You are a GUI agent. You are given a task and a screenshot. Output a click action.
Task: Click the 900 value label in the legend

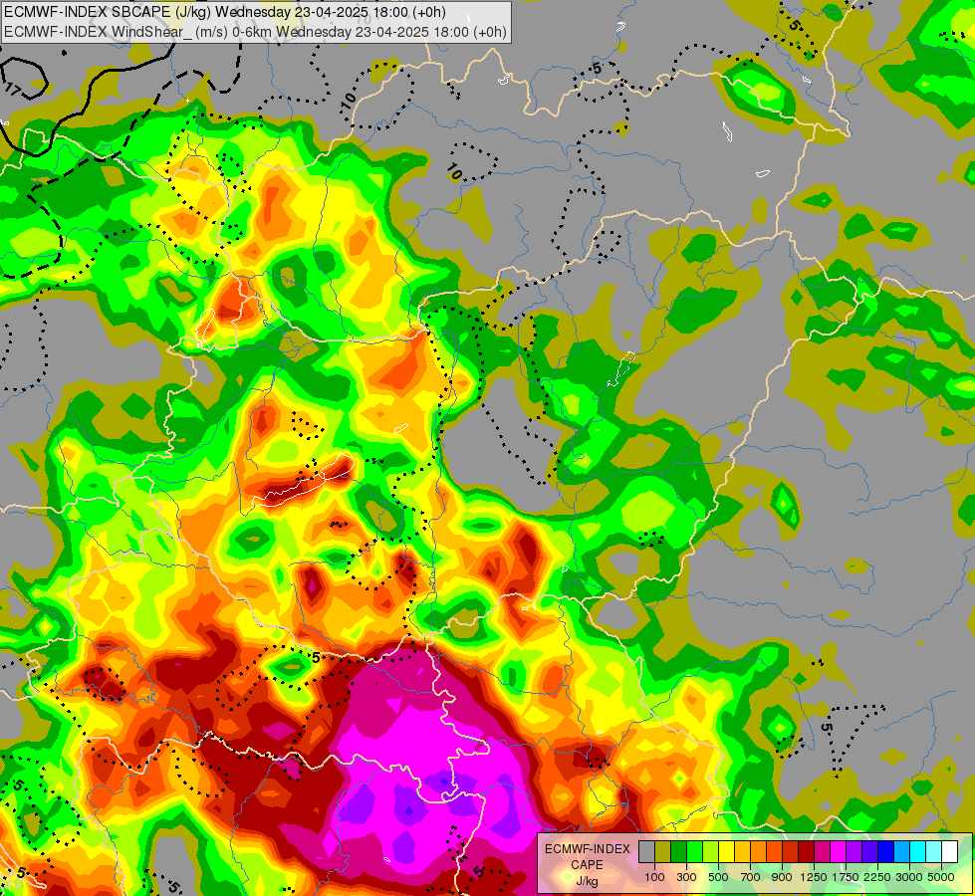click(782, 877)
